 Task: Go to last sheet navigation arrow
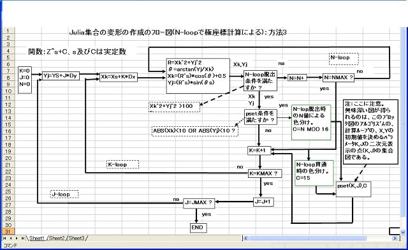[x=23, y=238]
